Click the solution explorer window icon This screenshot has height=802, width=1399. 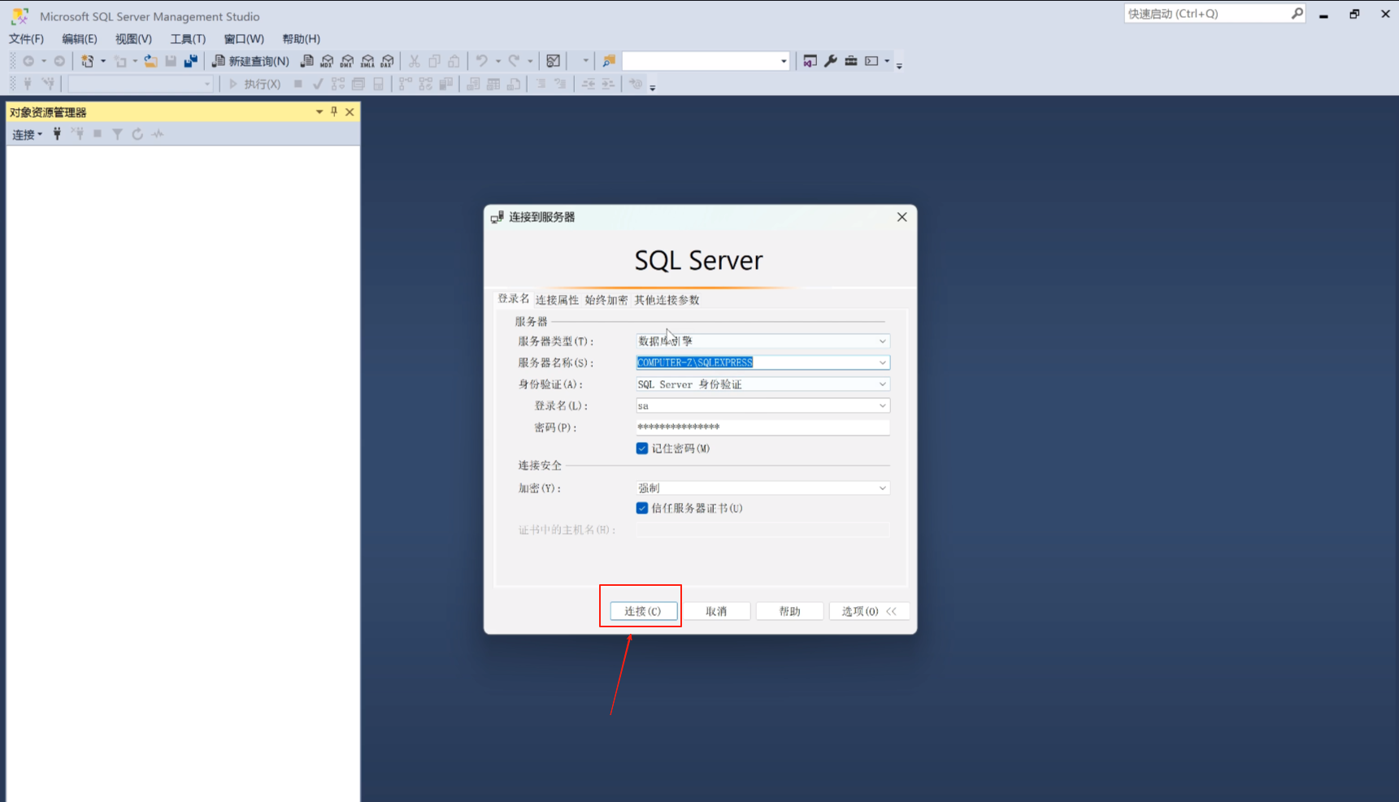[810, 61]
